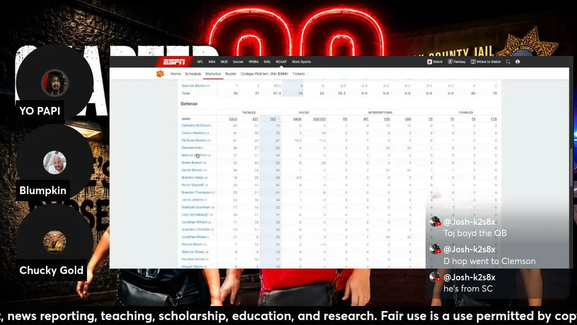The width and height of the screenshot is (577, 325).
Task: Open the WNBA menu
Action: click(253, 62)
